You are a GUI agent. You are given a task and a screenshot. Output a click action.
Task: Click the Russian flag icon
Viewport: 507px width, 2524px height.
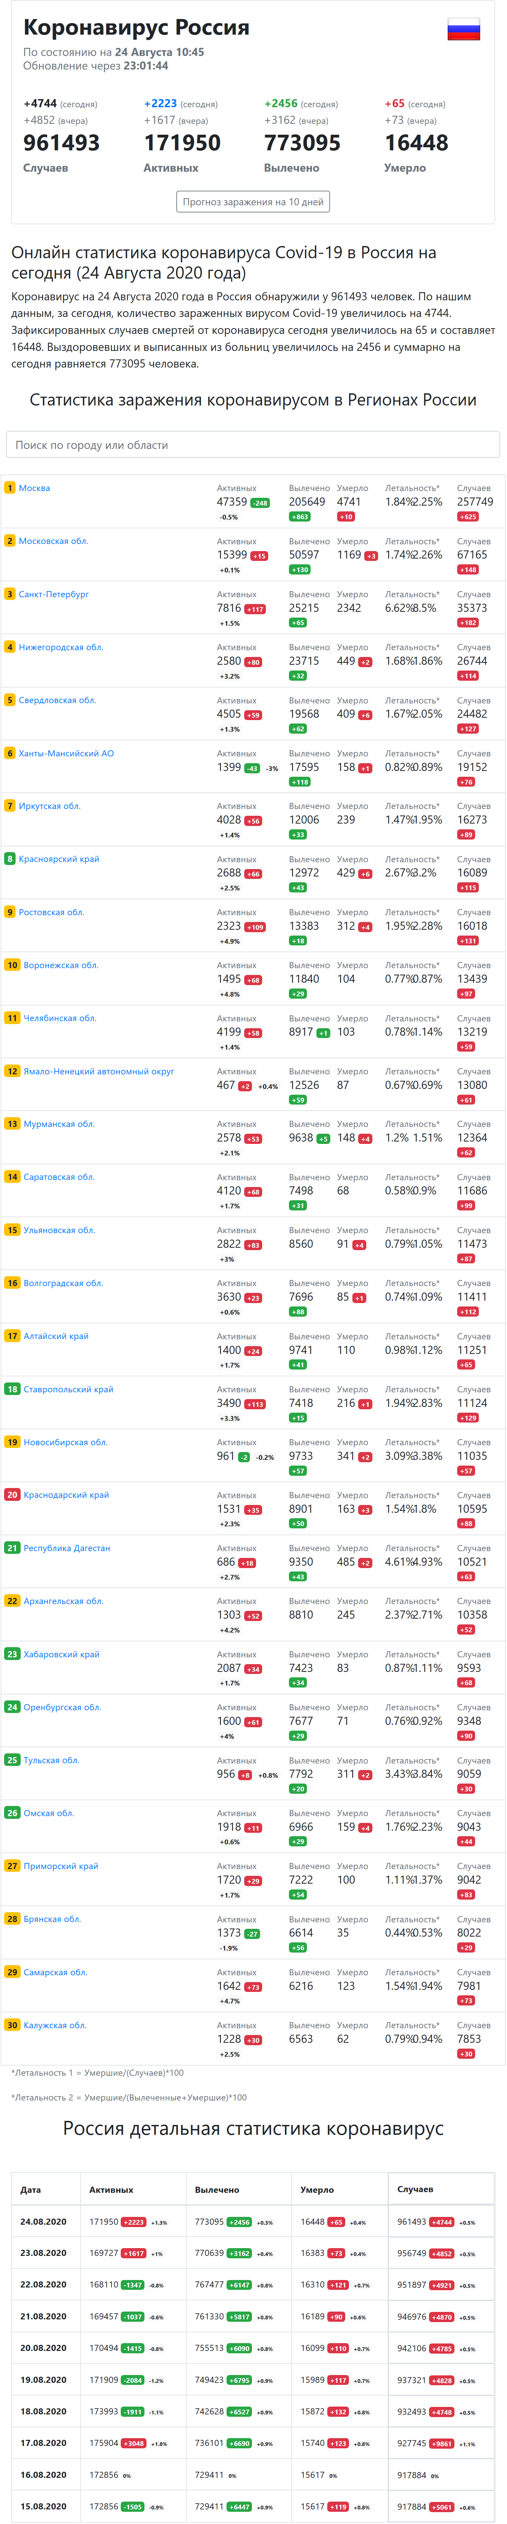click(464, 30)
